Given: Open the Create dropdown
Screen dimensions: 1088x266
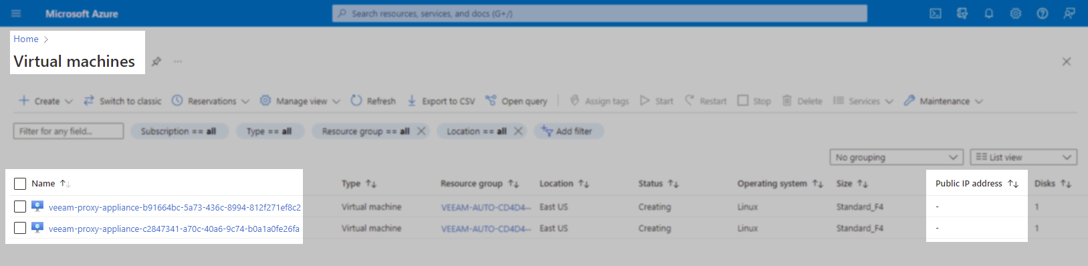Looking at the screenshot, I should 45,101.
